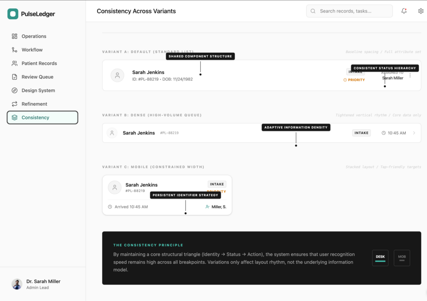Viewport: 427px width, 301px height.
Task: Click Variant C: Mobile section heading
Action: (153, 167)
